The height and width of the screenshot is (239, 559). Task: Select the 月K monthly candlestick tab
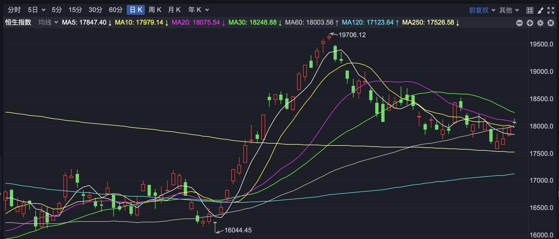click(x=174, y=10)
